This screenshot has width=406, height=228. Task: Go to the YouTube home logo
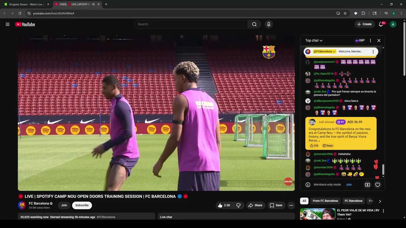(x=25, y=24)
